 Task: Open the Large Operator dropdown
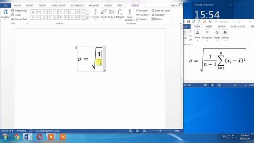tap(130, 15)
